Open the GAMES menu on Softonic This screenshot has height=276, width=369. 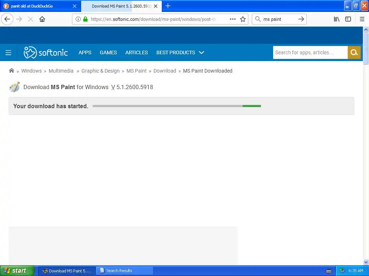click(108, 52)
